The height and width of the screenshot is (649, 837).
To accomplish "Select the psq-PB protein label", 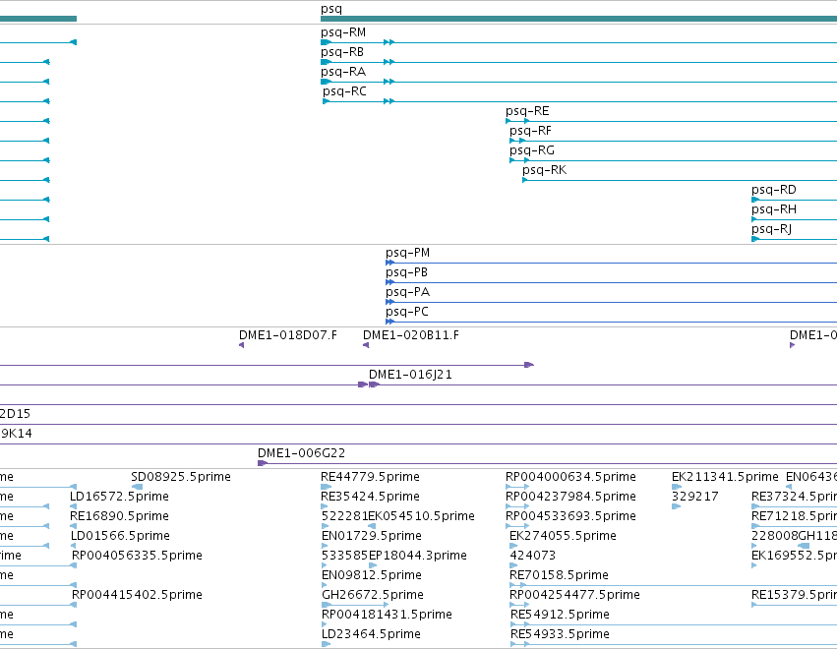I will (407, 272).
